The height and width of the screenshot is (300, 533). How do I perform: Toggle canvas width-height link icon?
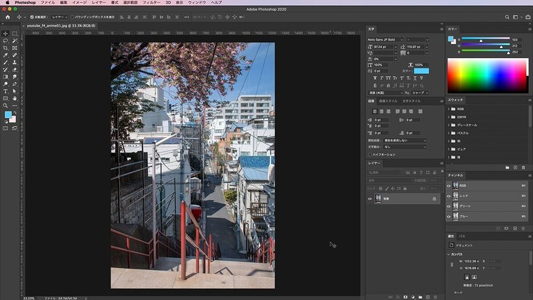452,265
